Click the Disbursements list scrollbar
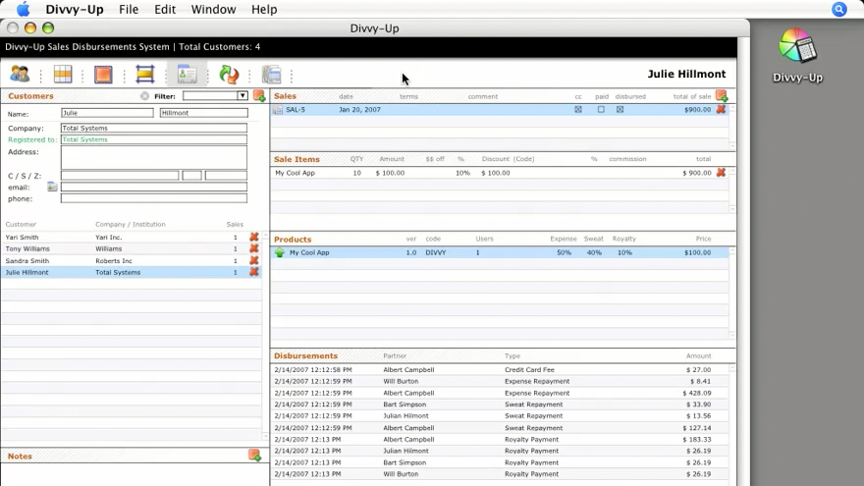Viewport: 864px width, 486px height. click(x=732, y=424)
